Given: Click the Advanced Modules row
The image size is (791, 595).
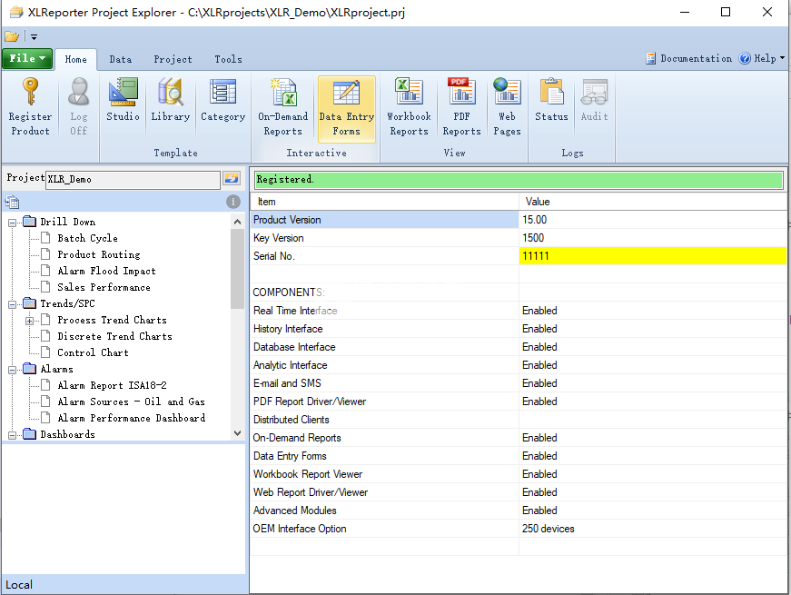Looking at the screenshot, I should (519, 511).
